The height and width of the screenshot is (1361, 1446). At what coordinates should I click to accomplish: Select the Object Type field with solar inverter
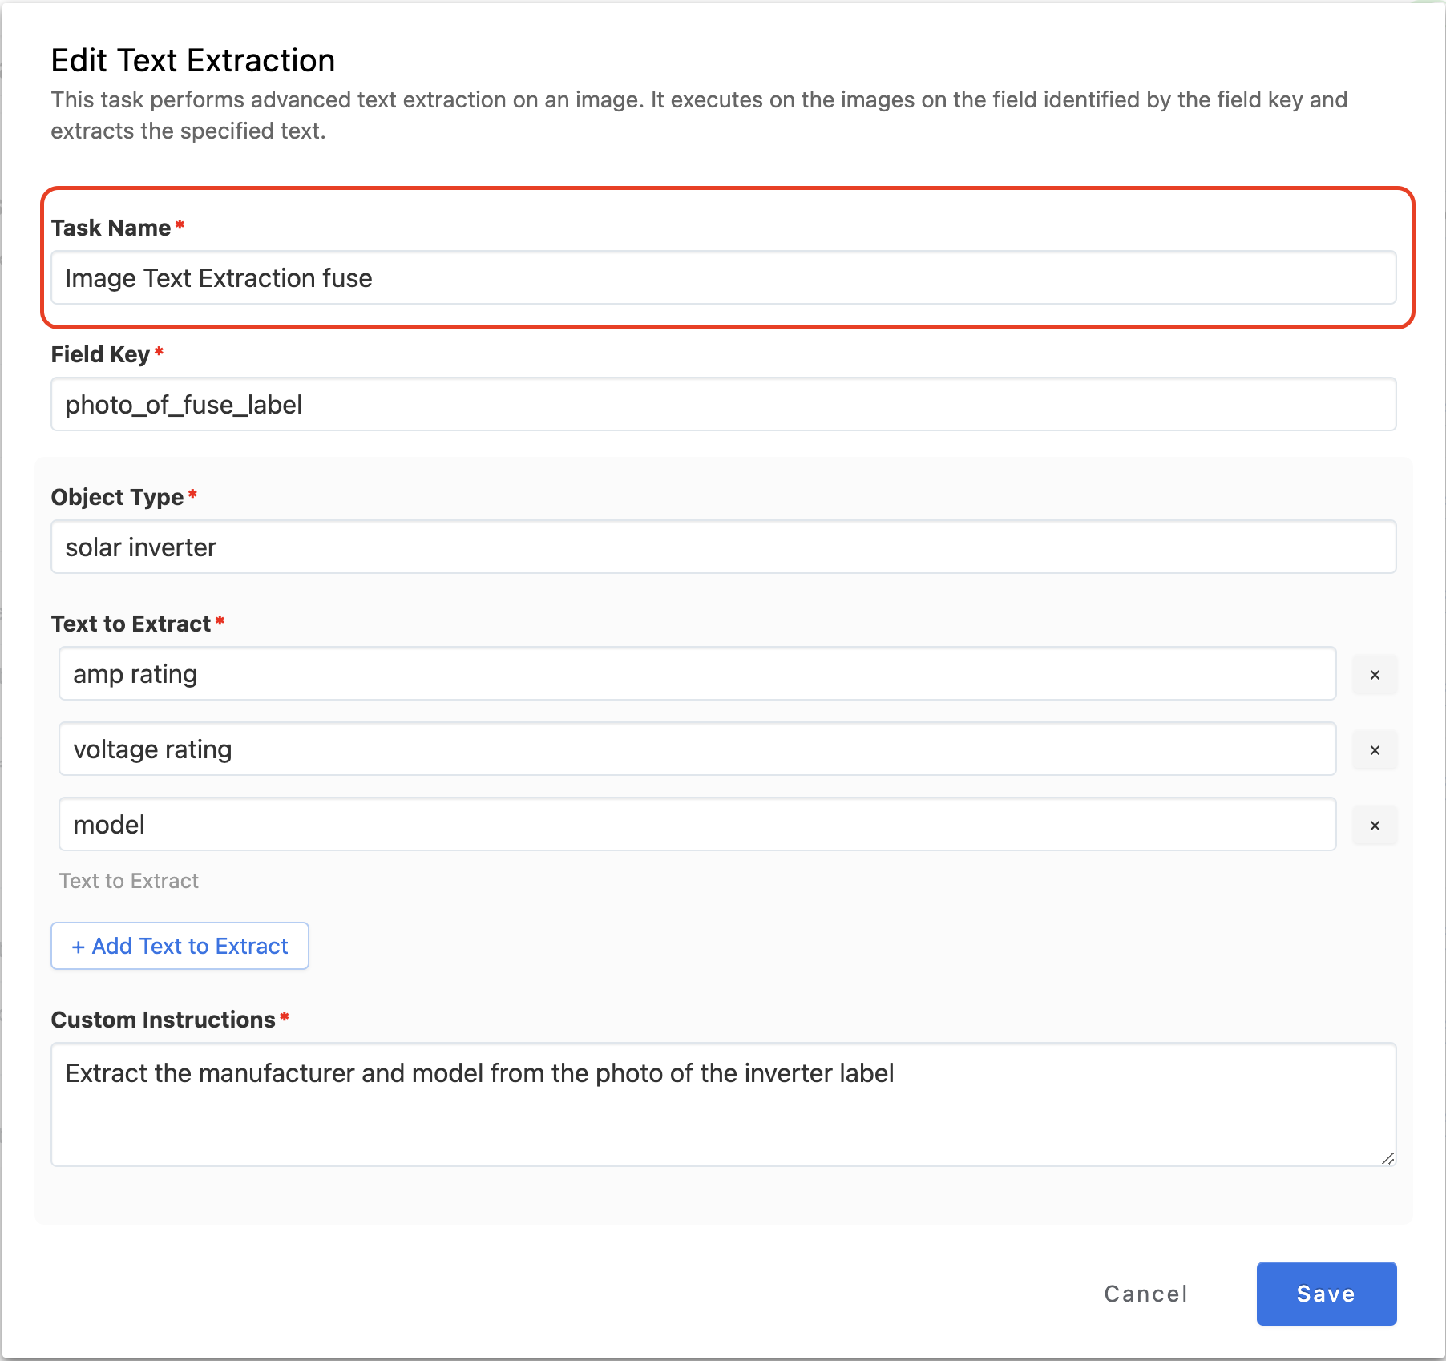click(x=723, y=547)
